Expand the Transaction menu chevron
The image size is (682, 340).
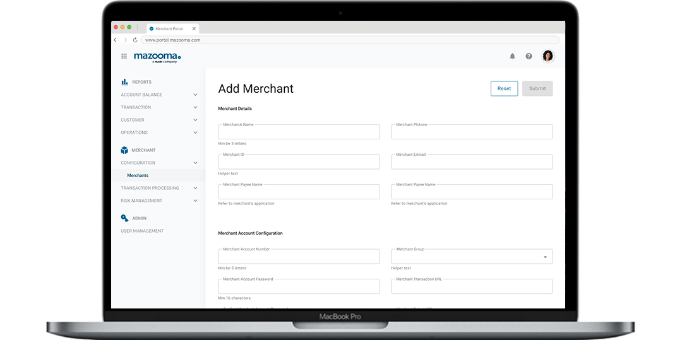(x=195, y=107)
